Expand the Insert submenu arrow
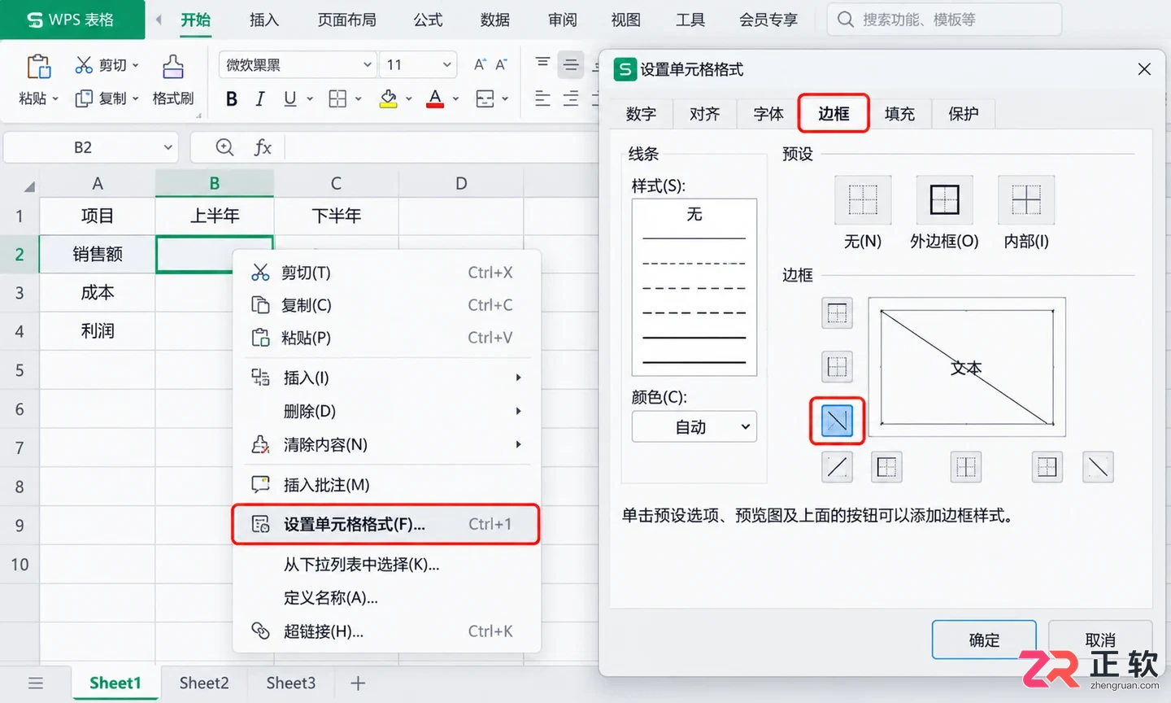The width and height of the screenshot is (1171, 703). click(518, 378)
